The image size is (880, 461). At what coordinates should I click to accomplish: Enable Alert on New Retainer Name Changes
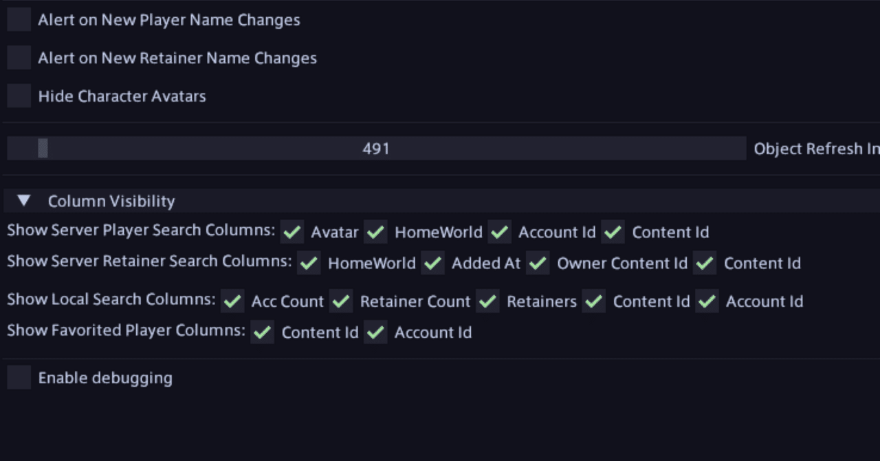pos(19,58)
